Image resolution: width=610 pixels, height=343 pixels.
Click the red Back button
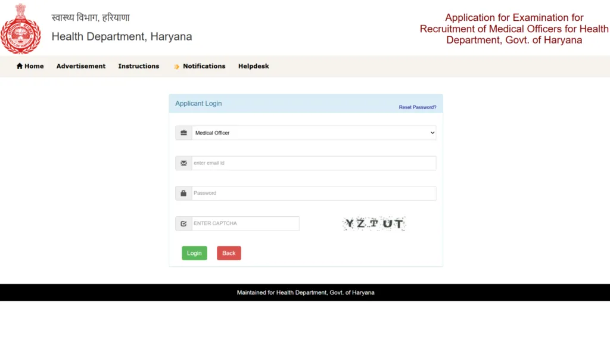point(229,252)
